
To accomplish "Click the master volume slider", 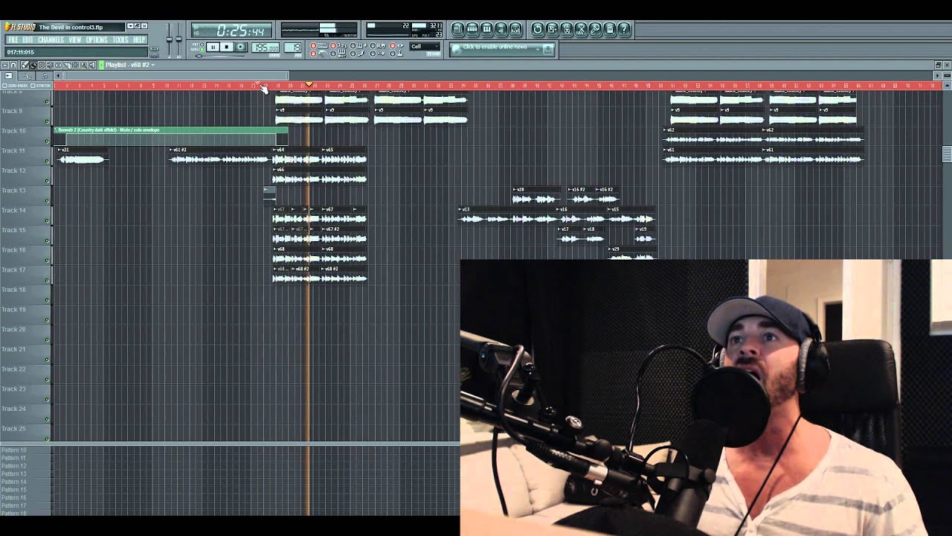I will click(x=170, y=39).
